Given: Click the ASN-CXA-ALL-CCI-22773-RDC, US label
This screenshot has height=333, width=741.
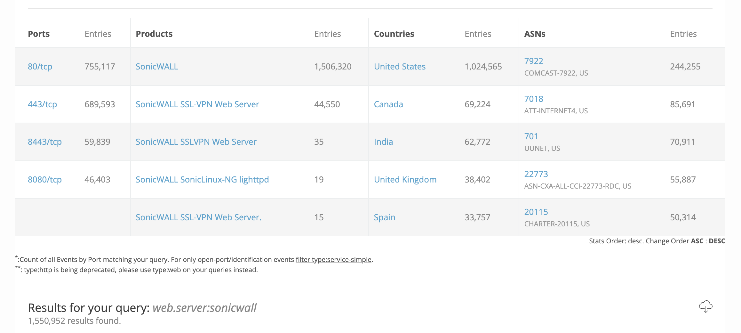Looking at the screenshot, I should click(x=578, y=186).
